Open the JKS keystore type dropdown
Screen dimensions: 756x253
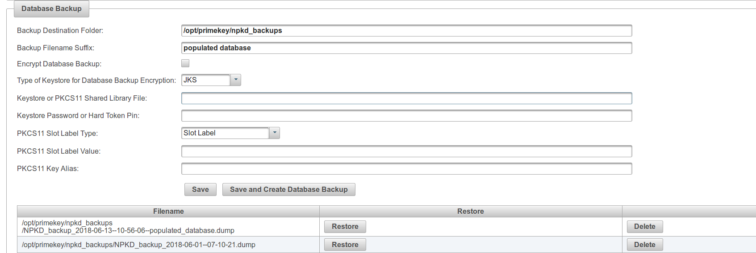click(211, 80)
